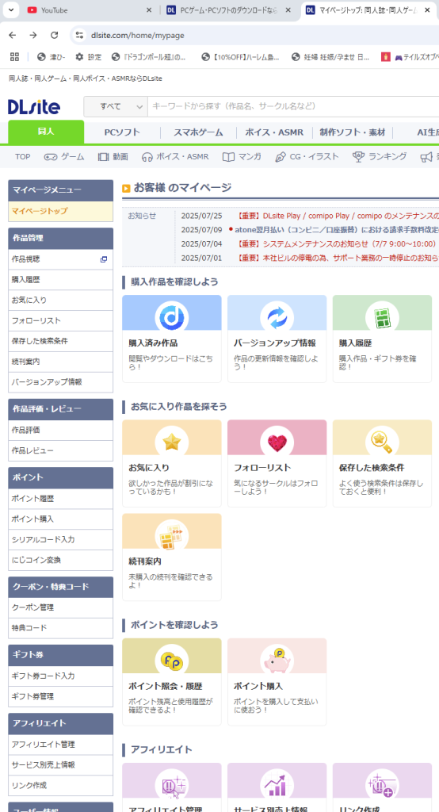Open the 【10%OFF】ハーレム島 bookmark
This screenshot has width=439, height=812.
coord(240,57)
